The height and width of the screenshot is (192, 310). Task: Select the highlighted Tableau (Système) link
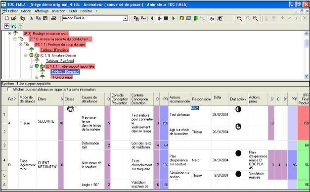(65, 72)
